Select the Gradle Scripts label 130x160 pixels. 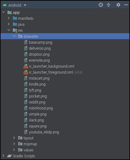(x=24, y=156)
